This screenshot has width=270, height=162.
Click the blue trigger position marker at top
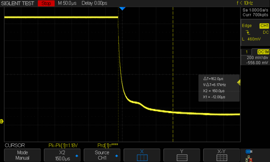122,8
